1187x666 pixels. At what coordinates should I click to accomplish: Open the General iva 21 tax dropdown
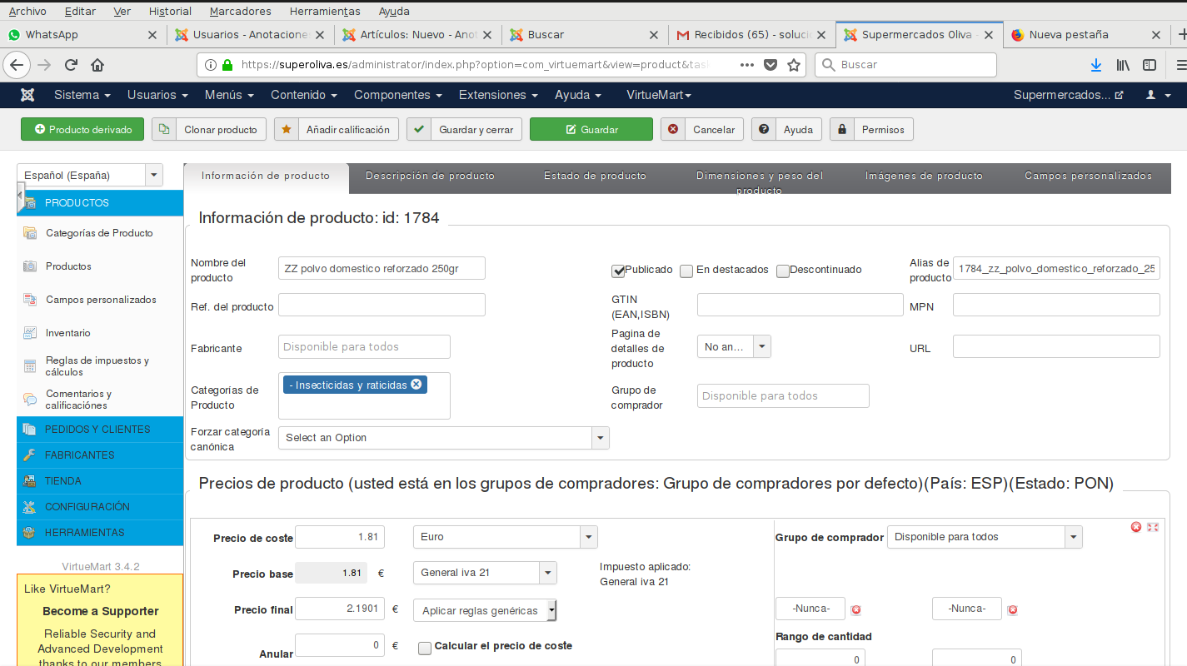point(485,573)
